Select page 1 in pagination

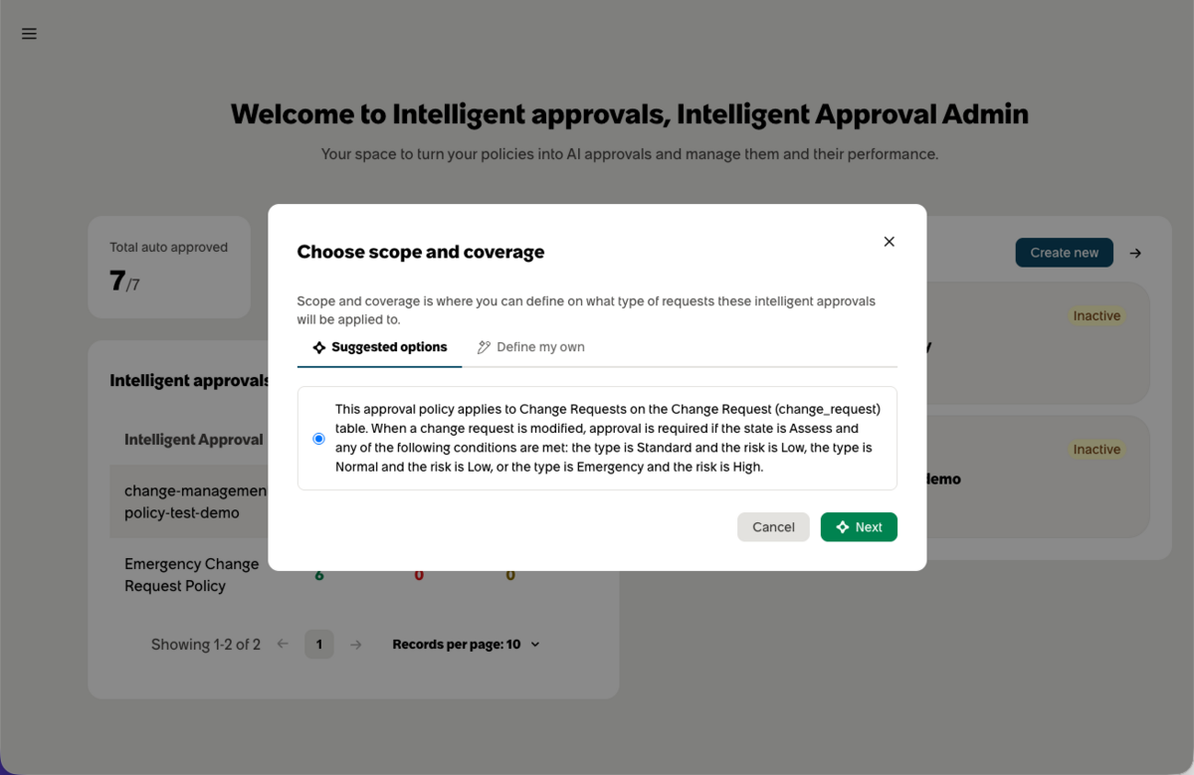point(319,645)
